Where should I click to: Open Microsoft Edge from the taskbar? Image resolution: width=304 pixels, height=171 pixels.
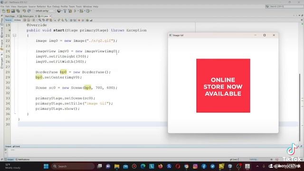point(143,166)
